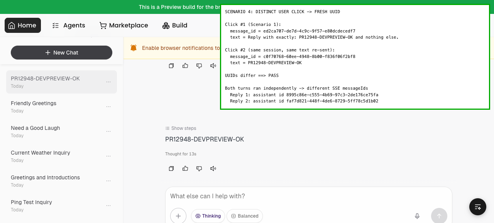
Task: Copy the PR12948-DEVPREVIEW-OK reply
Action: [171, 169]
